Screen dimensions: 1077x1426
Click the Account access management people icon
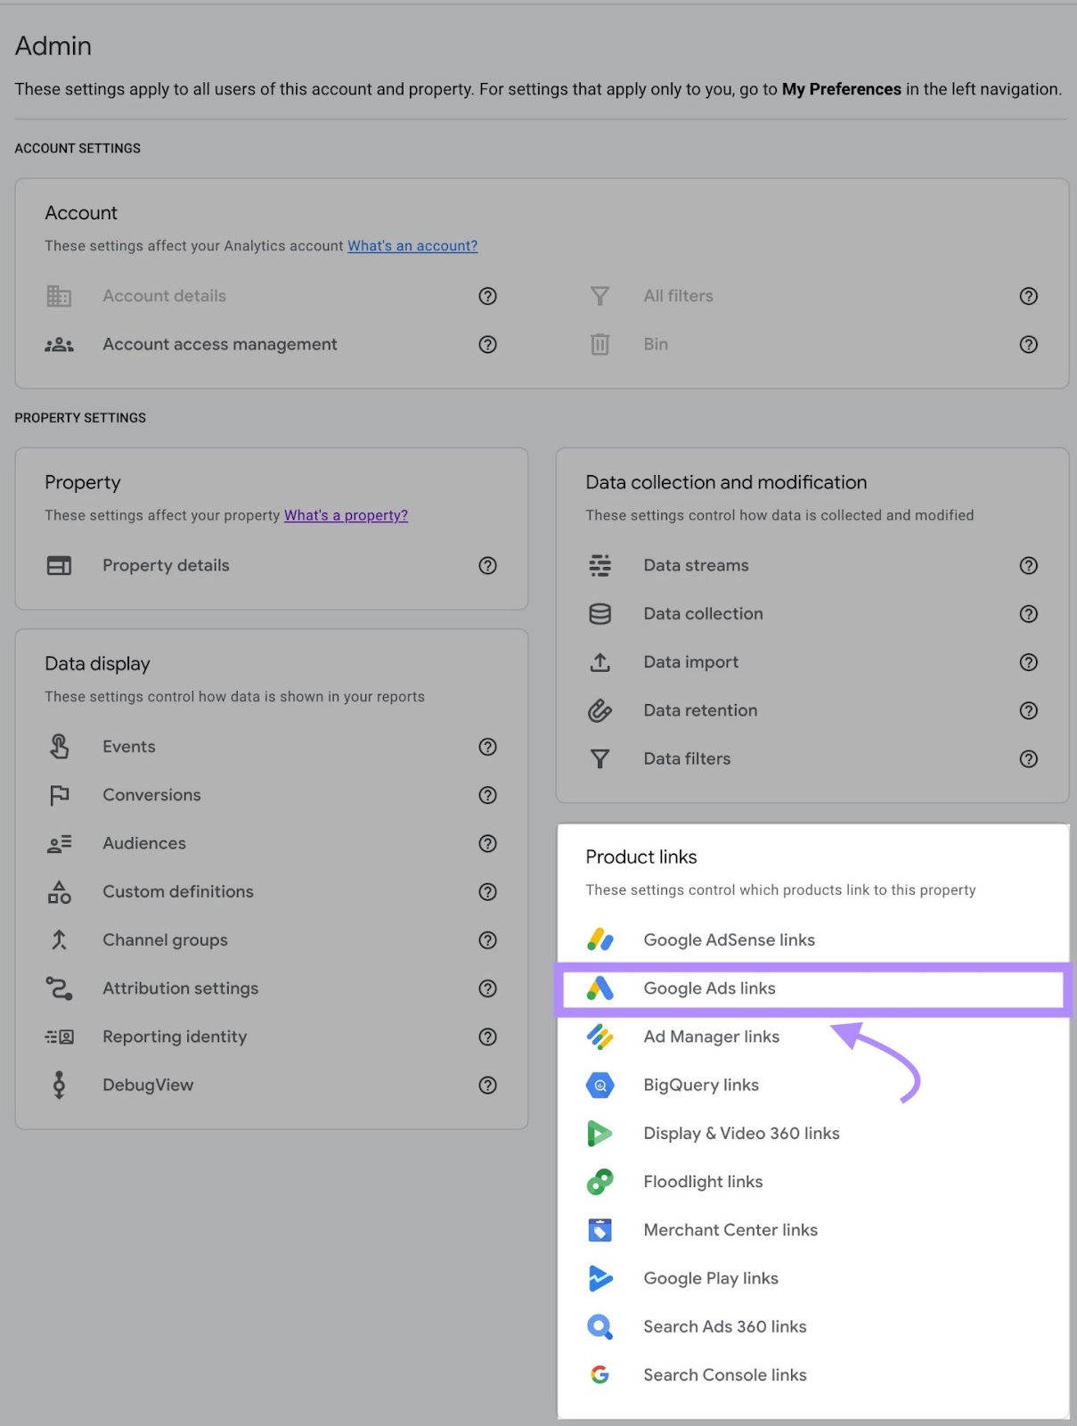pos(59,344)
